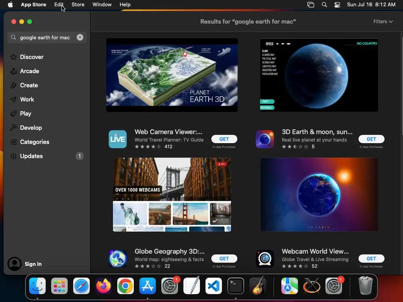403x302 pixels.
Task: Click the date and time in menu bar
Action: pyautogui.click(x=371, y=5)
